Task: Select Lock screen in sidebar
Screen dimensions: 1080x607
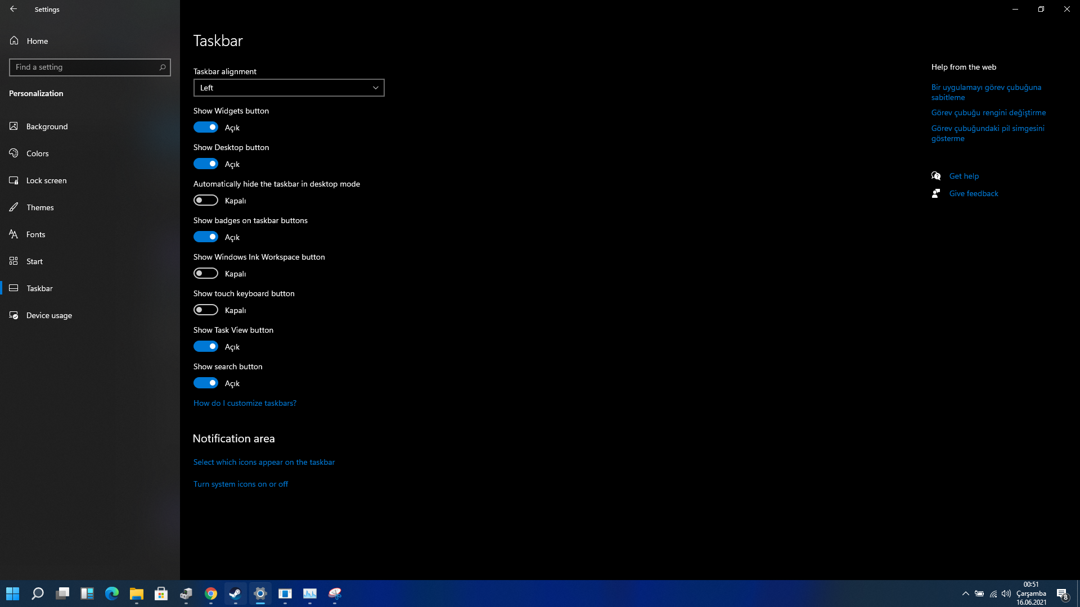Action: pyautogui.click(x=46, y=180)
